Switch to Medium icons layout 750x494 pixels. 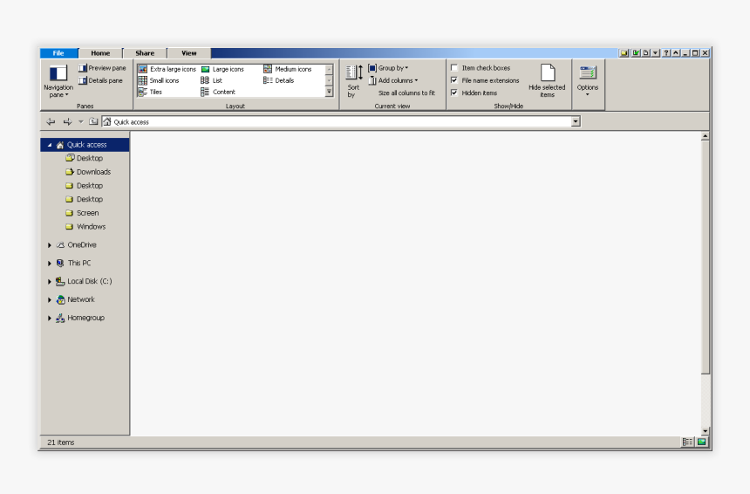click(x=288, y=69)
